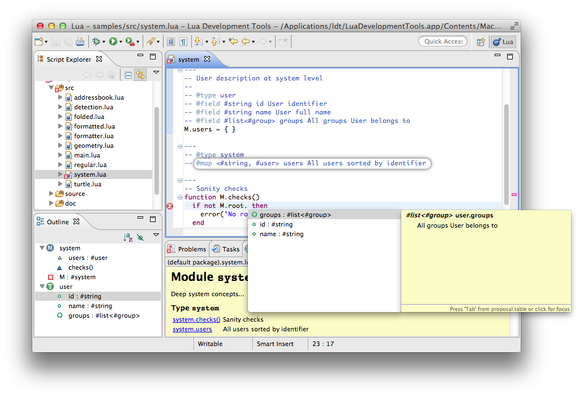The height and width of the screenshot is (397, 579).
Task: Select the Outline tab
Action: [x=58, y=222]
